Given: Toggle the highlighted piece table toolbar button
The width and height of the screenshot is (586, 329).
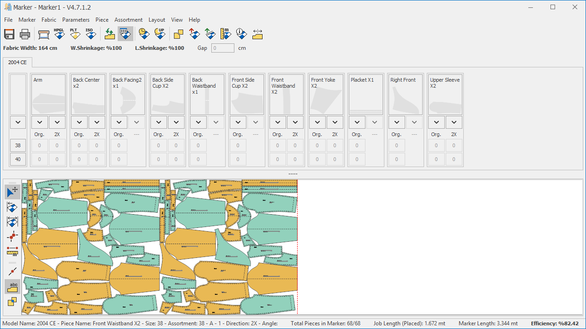Looking at the screenshot, I should [x=125, y=34].
